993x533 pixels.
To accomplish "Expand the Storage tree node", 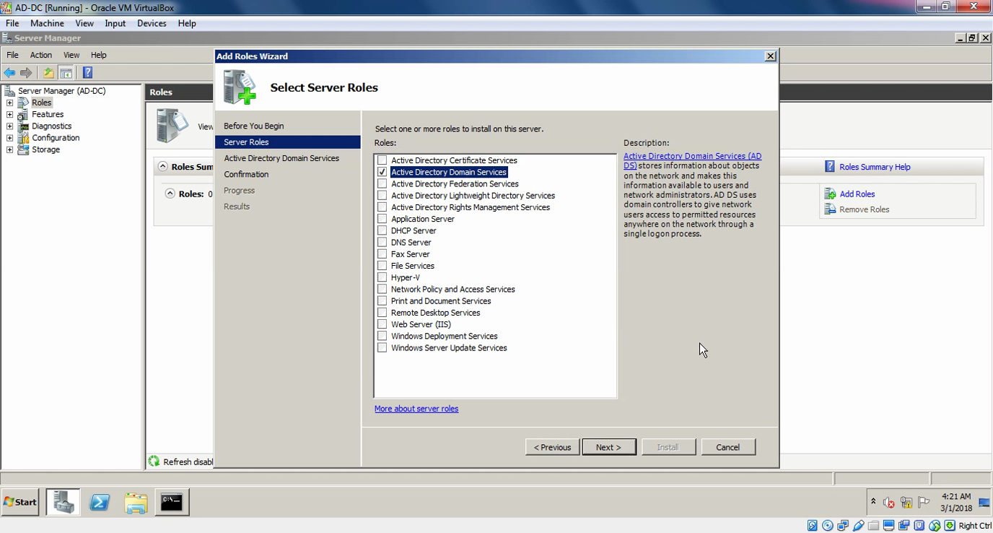I will tap(9, 149).
